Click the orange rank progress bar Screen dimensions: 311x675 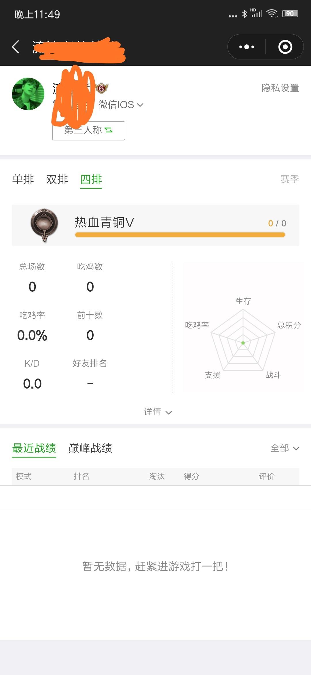tap(180, 235)
